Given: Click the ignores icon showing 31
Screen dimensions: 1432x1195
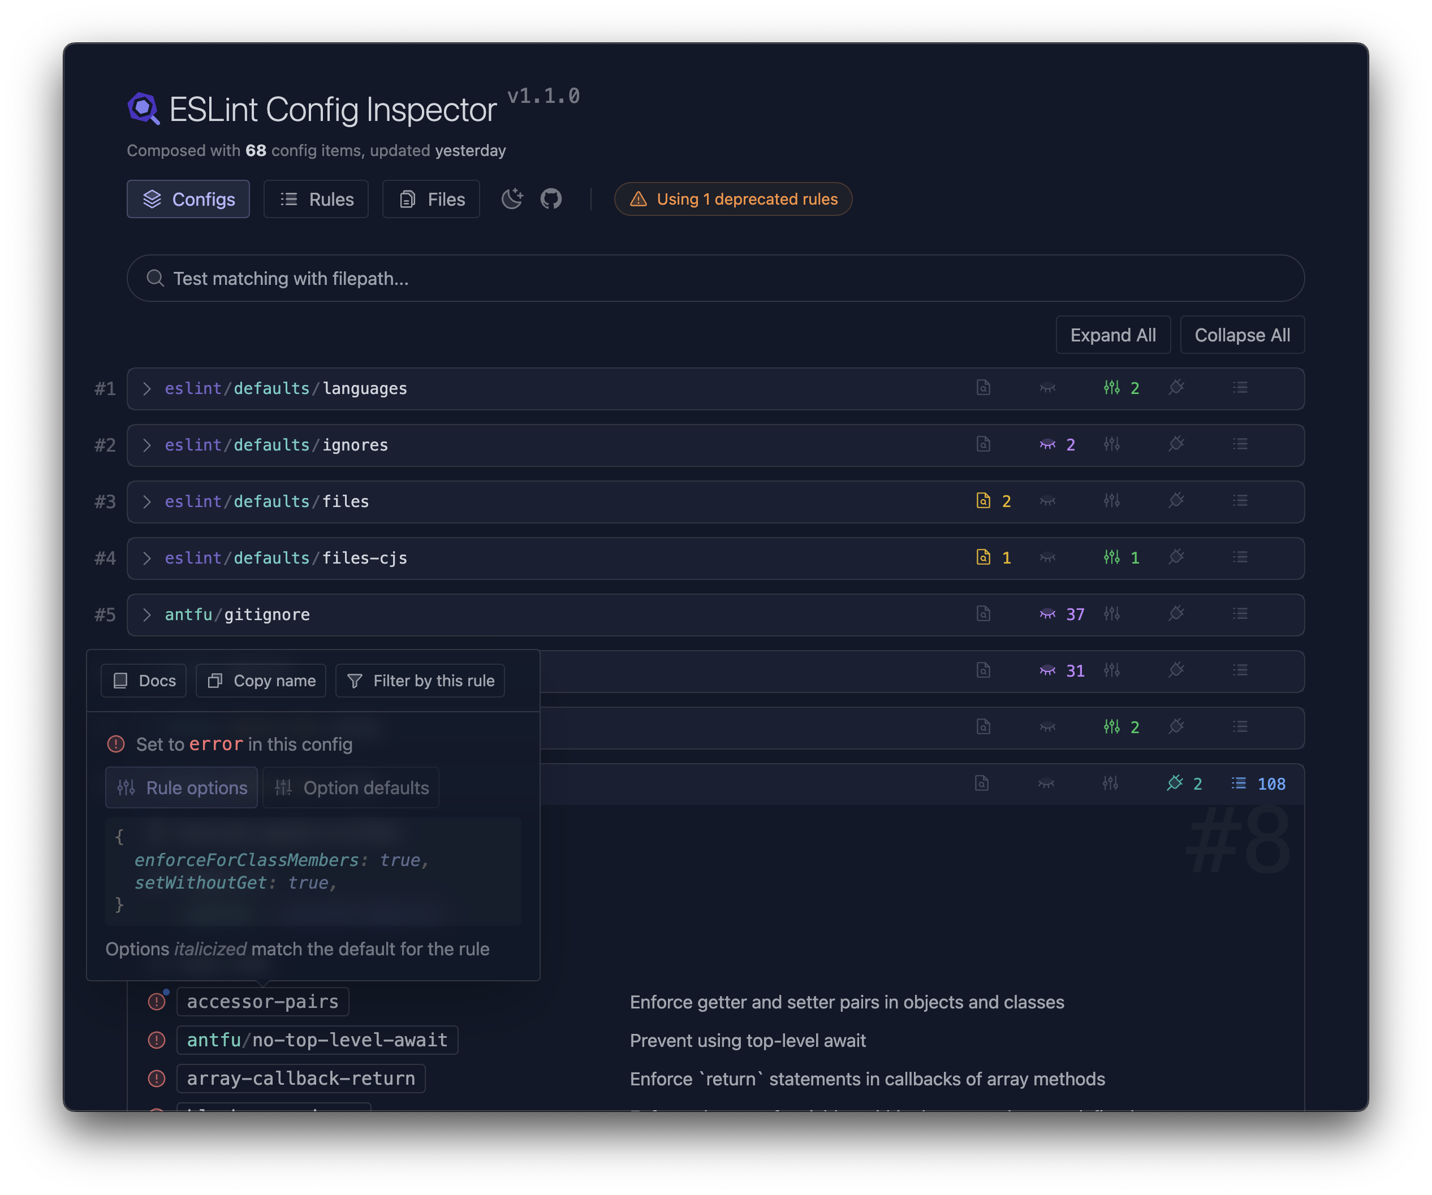Looking at the screenshot, I should [x=1047, y=671].
